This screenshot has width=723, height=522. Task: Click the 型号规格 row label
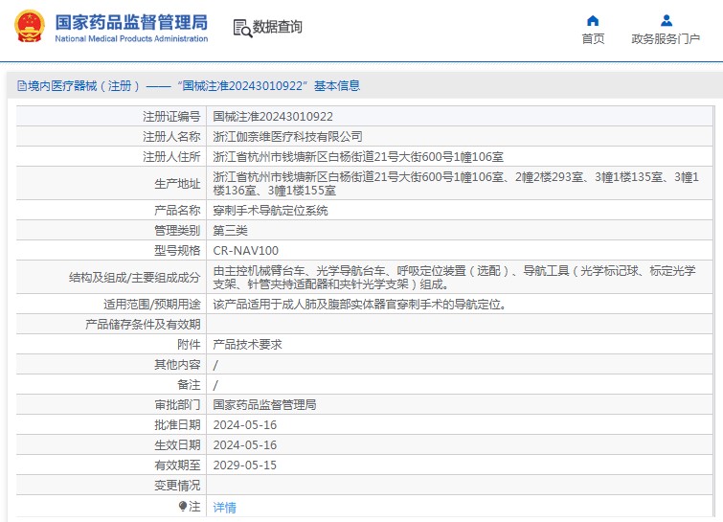[177, 250]
